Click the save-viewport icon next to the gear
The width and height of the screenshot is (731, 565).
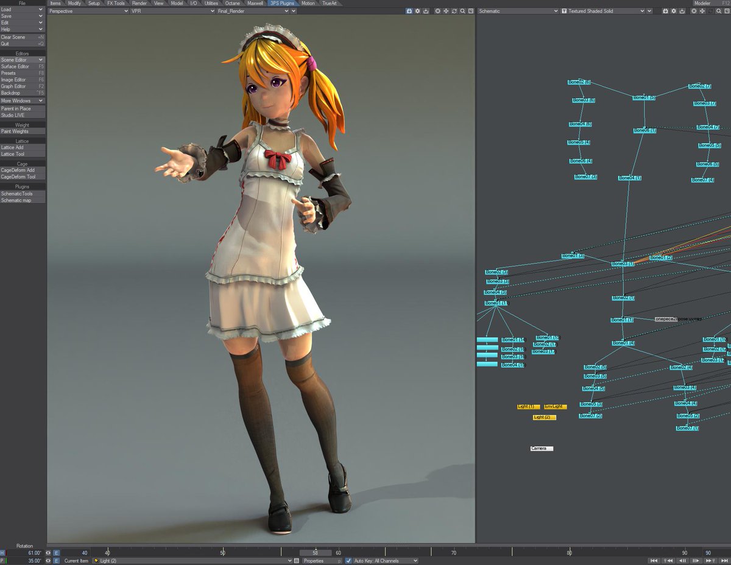[425, 11]
